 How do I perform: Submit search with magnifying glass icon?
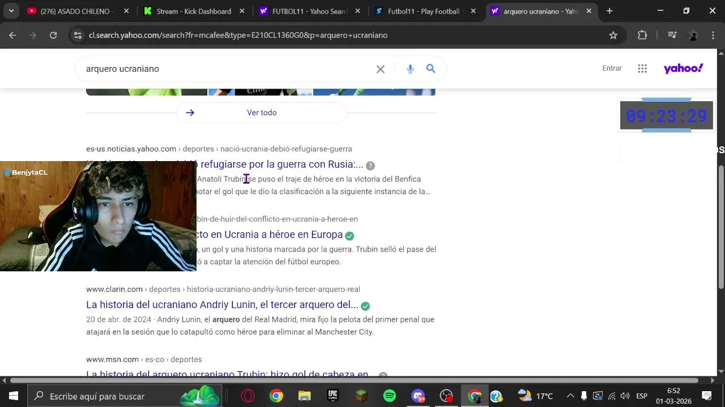pos(430,68)
